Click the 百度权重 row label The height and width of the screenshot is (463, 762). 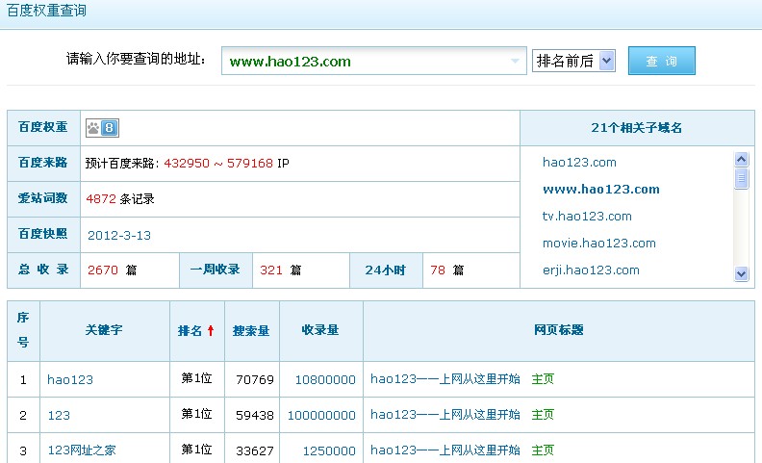(42, 127)
